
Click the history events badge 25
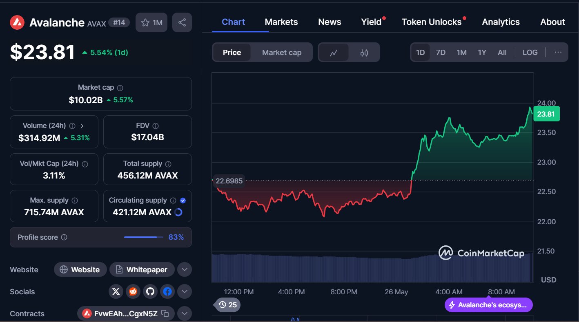tap(227, 304)
